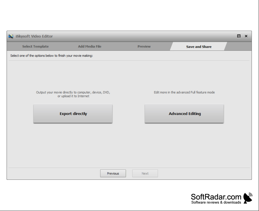Click the Export directly button
The width and height of the screenshot is (259, 211).
pos(73,114)
